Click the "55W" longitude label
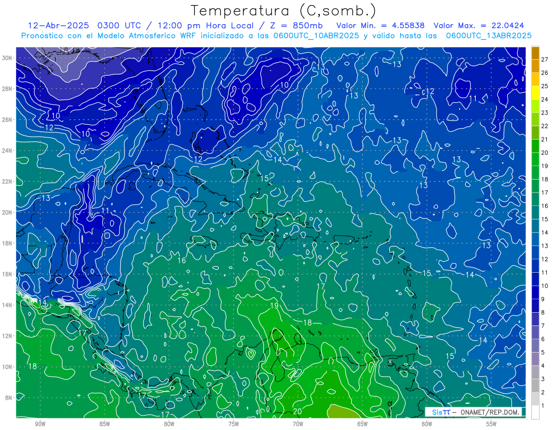Image resolution: width=557 pixels, height=430 pixels. pos(492,424)
